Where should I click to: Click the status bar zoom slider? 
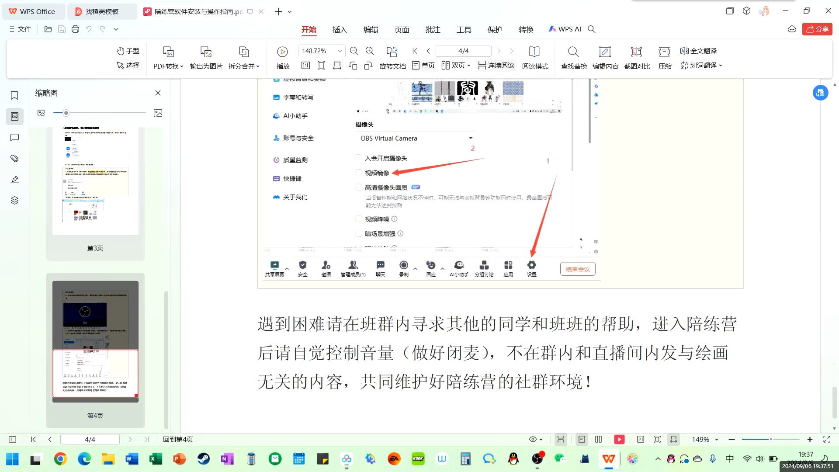point(771,439)
